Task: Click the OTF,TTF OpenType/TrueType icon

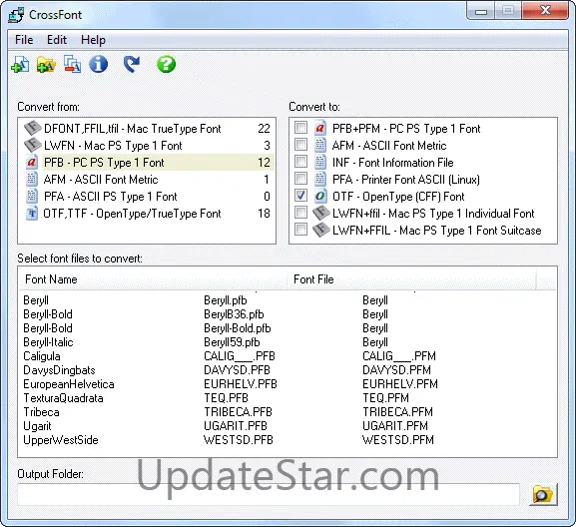Action: (32, 213)
